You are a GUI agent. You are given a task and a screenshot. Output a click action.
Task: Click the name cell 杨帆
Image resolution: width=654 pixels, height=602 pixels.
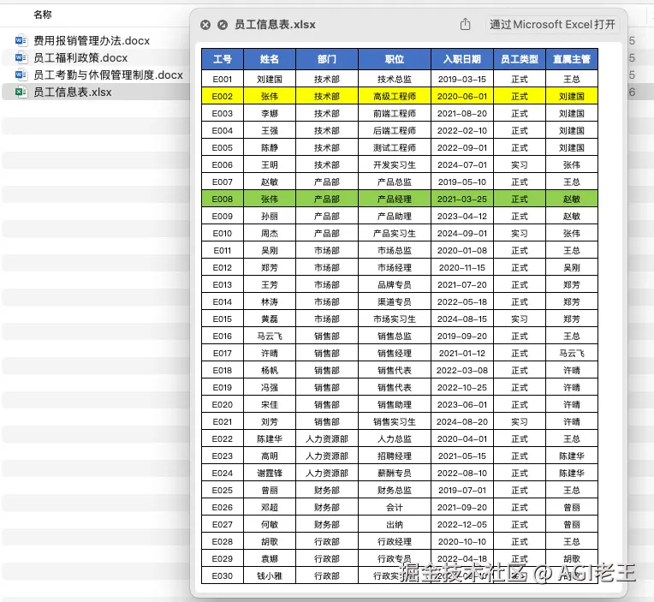tap(270, 370)
